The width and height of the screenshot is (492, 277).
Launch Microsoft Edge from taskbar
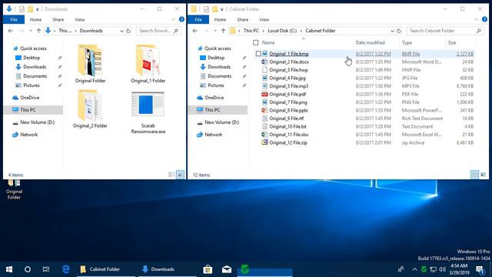(x=65, y=269)
